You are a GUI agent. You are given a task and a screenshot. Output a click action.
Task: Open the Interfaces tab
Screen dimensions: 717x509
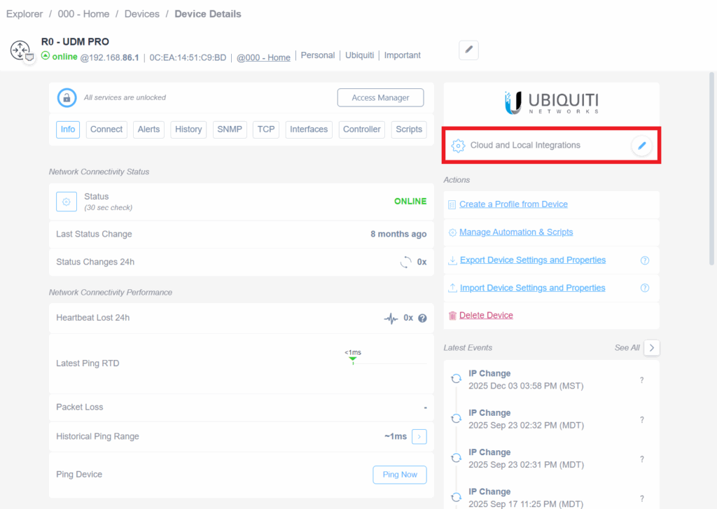(x=309, y=130)
